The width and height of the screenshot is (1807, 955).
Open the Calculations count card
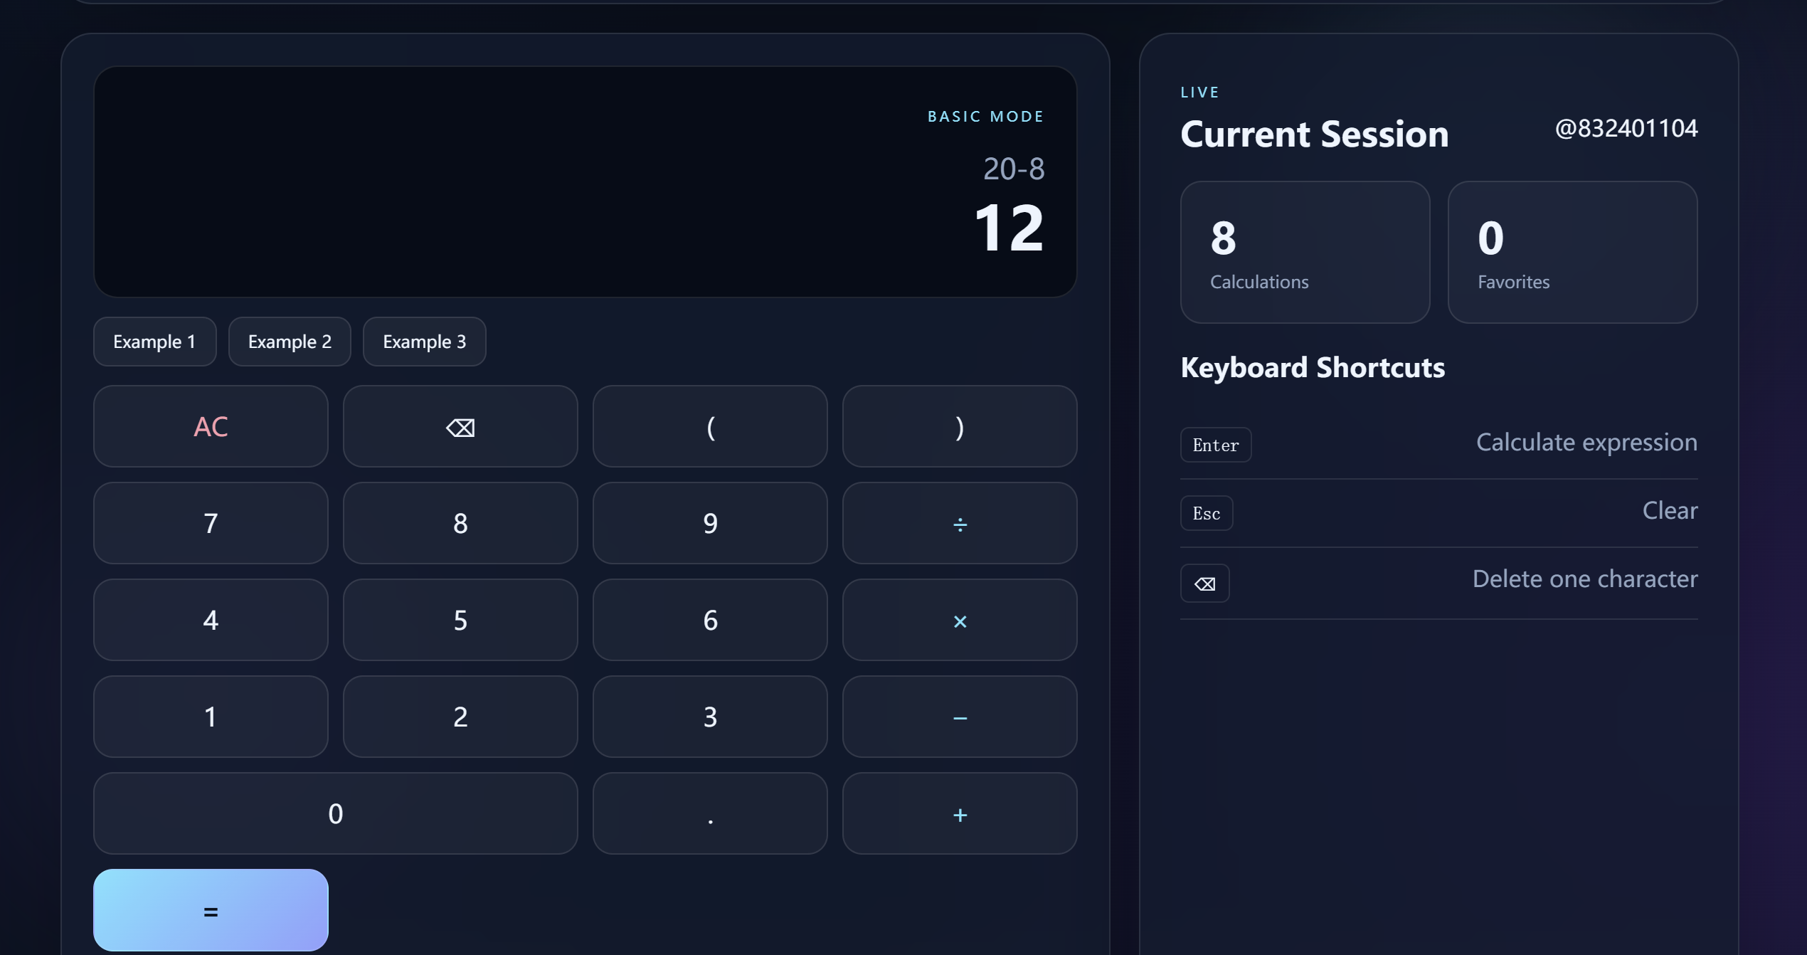[1305, 252]
